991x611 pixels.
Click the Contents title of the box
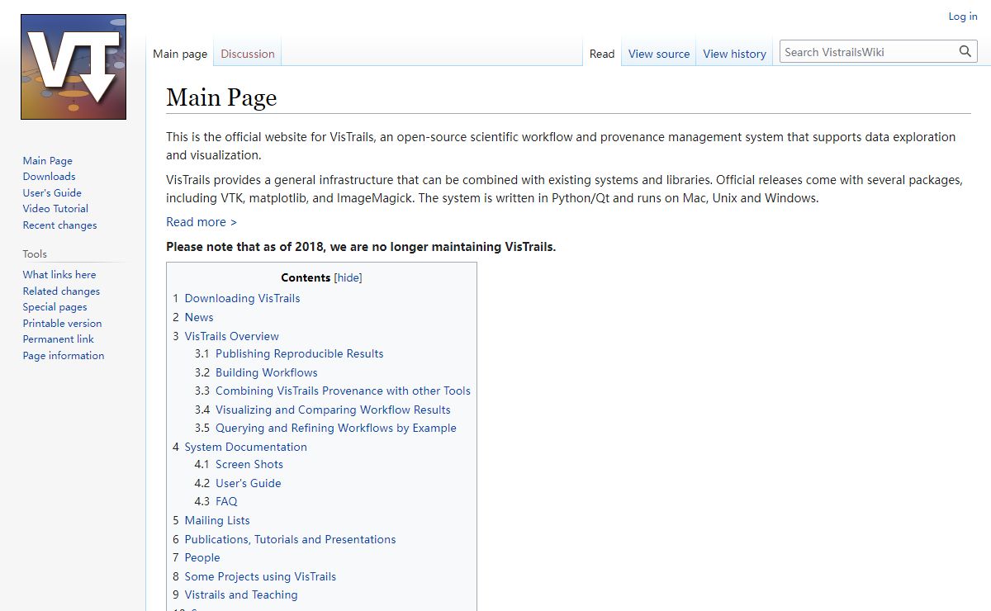[306, 278]
